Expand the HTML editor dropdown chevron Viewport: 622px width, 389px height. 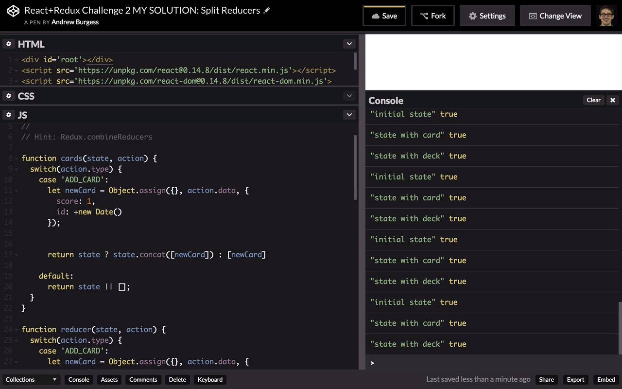(x=349, y=44)
